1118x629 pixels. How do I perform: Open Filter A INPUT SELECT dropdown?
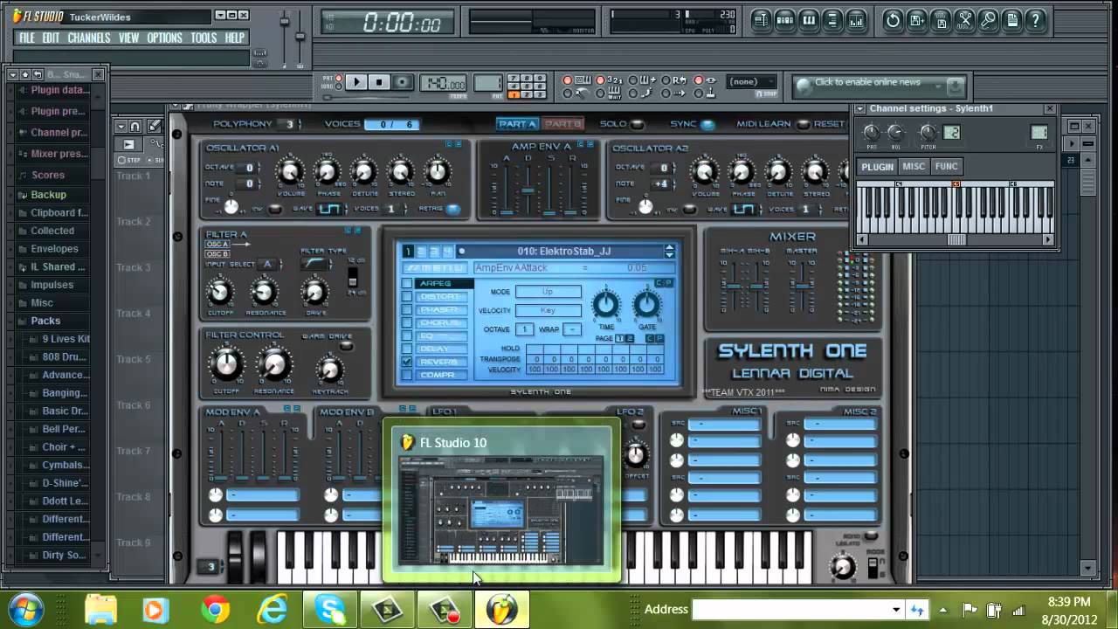tap(268, 264)
